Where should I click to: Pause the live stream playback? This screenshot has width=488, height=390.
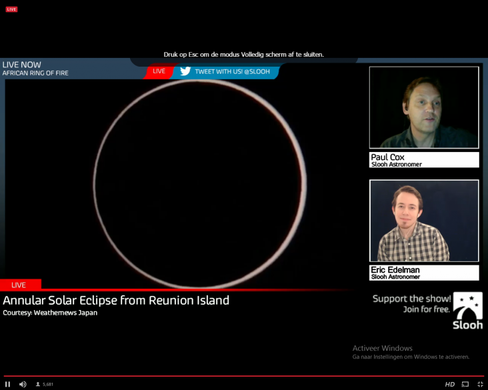pyautogui.click(x=8, y=384)
